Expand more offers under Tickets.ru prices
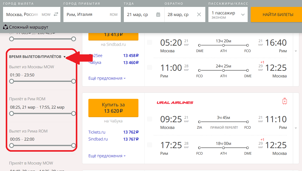Screen dimensions: 302x171 coord(107,156)
